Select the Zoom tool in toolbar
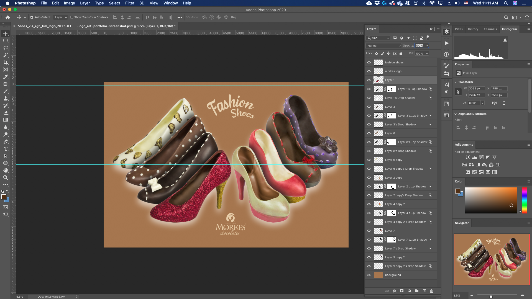This screenshot has width=532, height=299. coord(6,177)
